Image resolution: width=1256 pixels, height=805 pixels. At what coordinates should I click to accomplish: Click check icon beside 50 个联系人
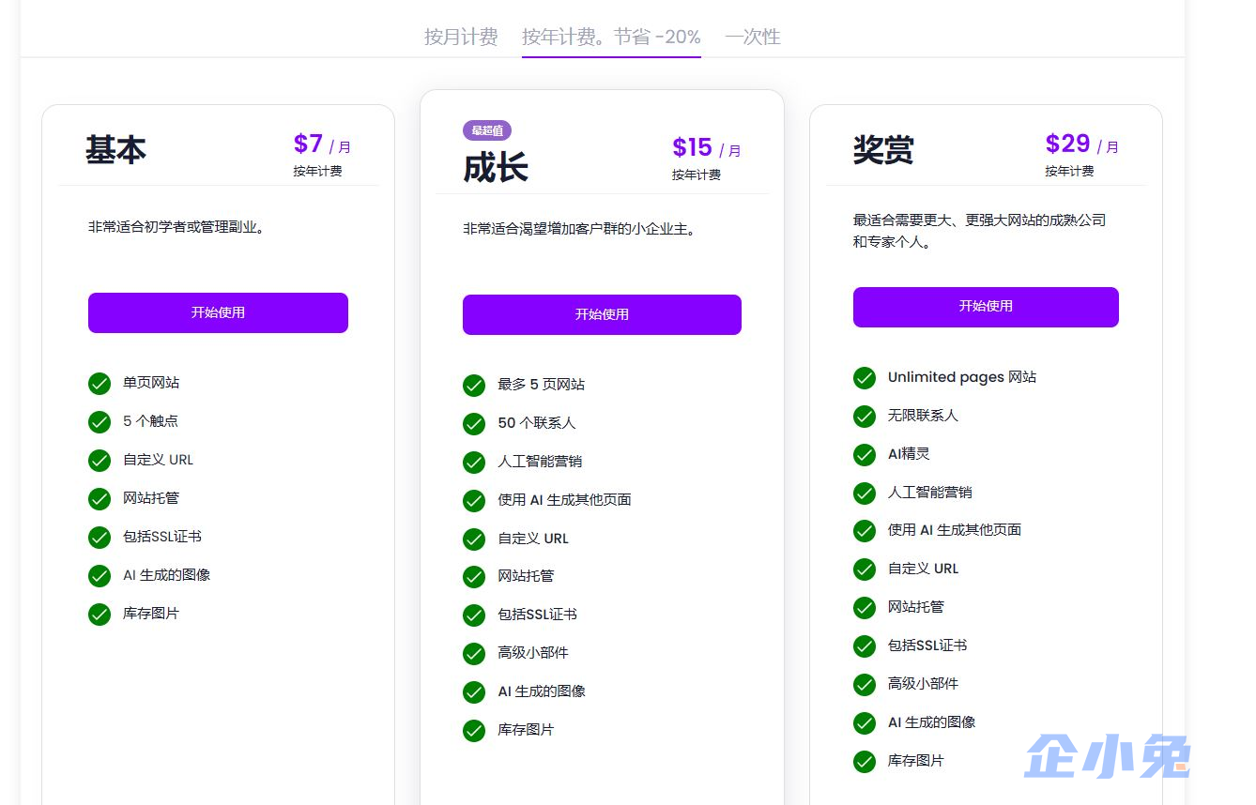474,424
